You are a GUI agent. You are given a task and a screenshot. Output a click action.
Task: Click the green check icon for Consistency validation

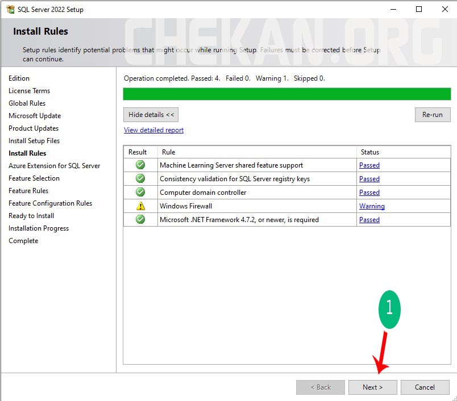(x=140, y=178)
